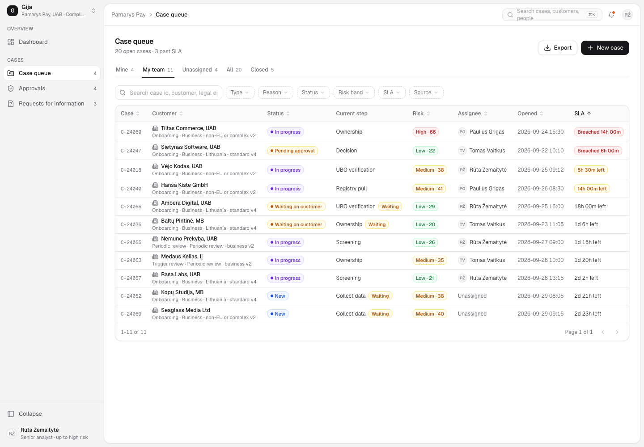This screenshot has width=644, height=447.
Task: Open the SLA filter dropdown
Action: tap(392, 93)
